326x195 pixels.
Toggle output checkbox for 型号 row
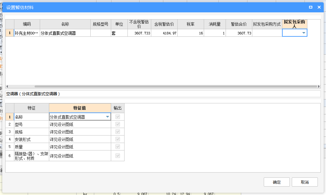(117, 124)
